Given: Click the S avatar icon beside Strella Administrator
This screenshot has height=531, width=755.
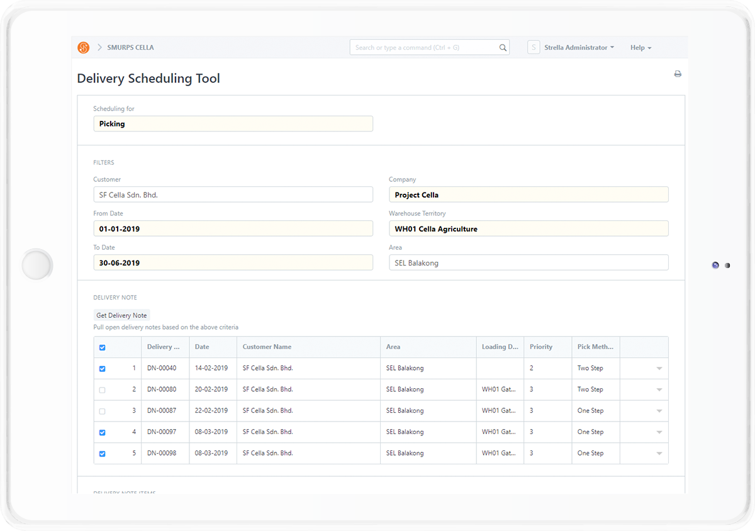Looking at the screenshot, I should coord(533,47).
